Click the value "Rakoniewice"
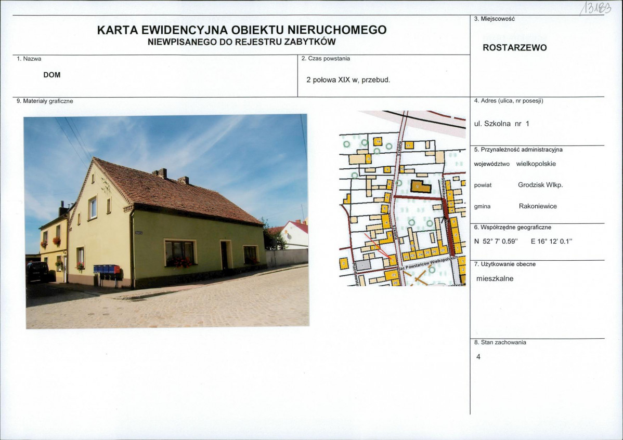This screenshot has height=440, width=623. coord(538,206)
